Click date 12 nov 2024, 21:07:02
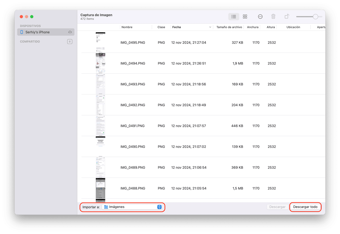Viewport: 340px width, 234px height. pyautogui.click(x=189, y=147)
